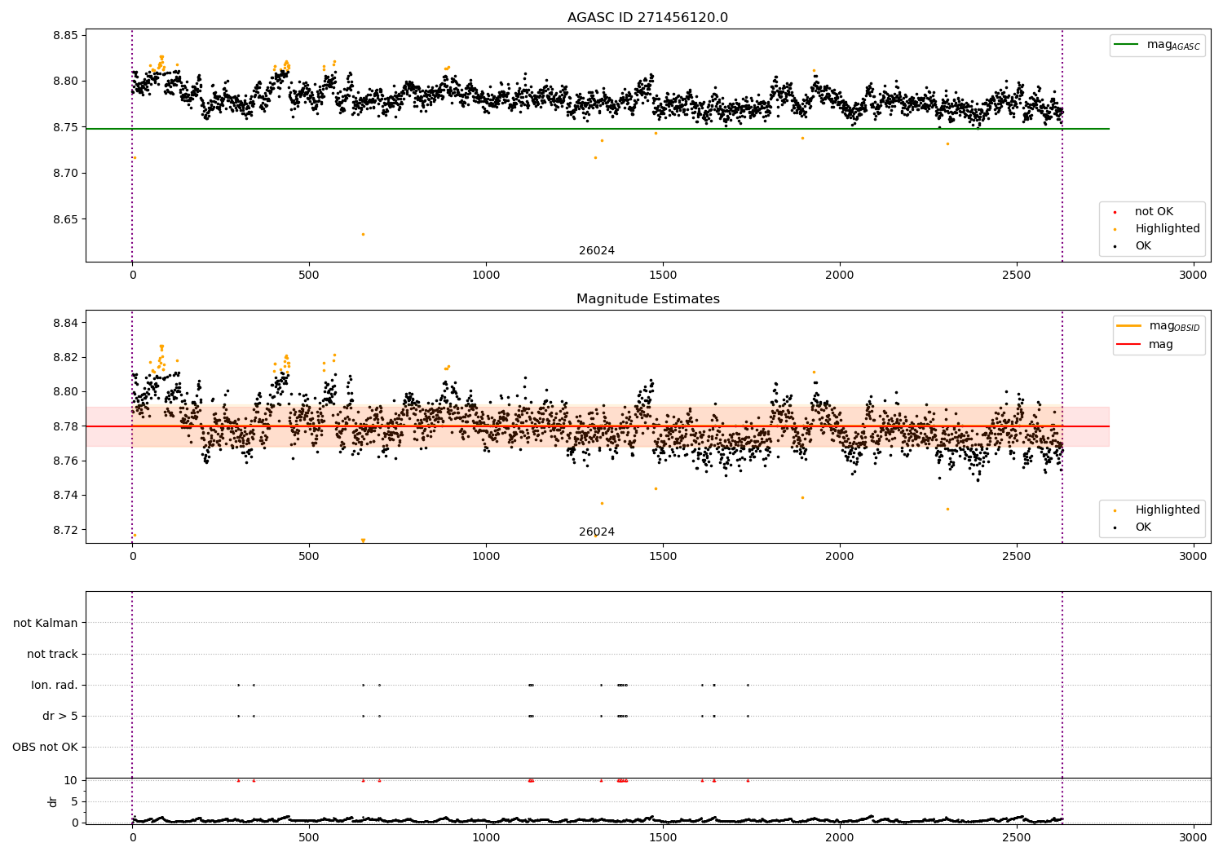Click the '10' tick on the dr axis
The width and height of the screenshot is (1223, 856).
71,780
